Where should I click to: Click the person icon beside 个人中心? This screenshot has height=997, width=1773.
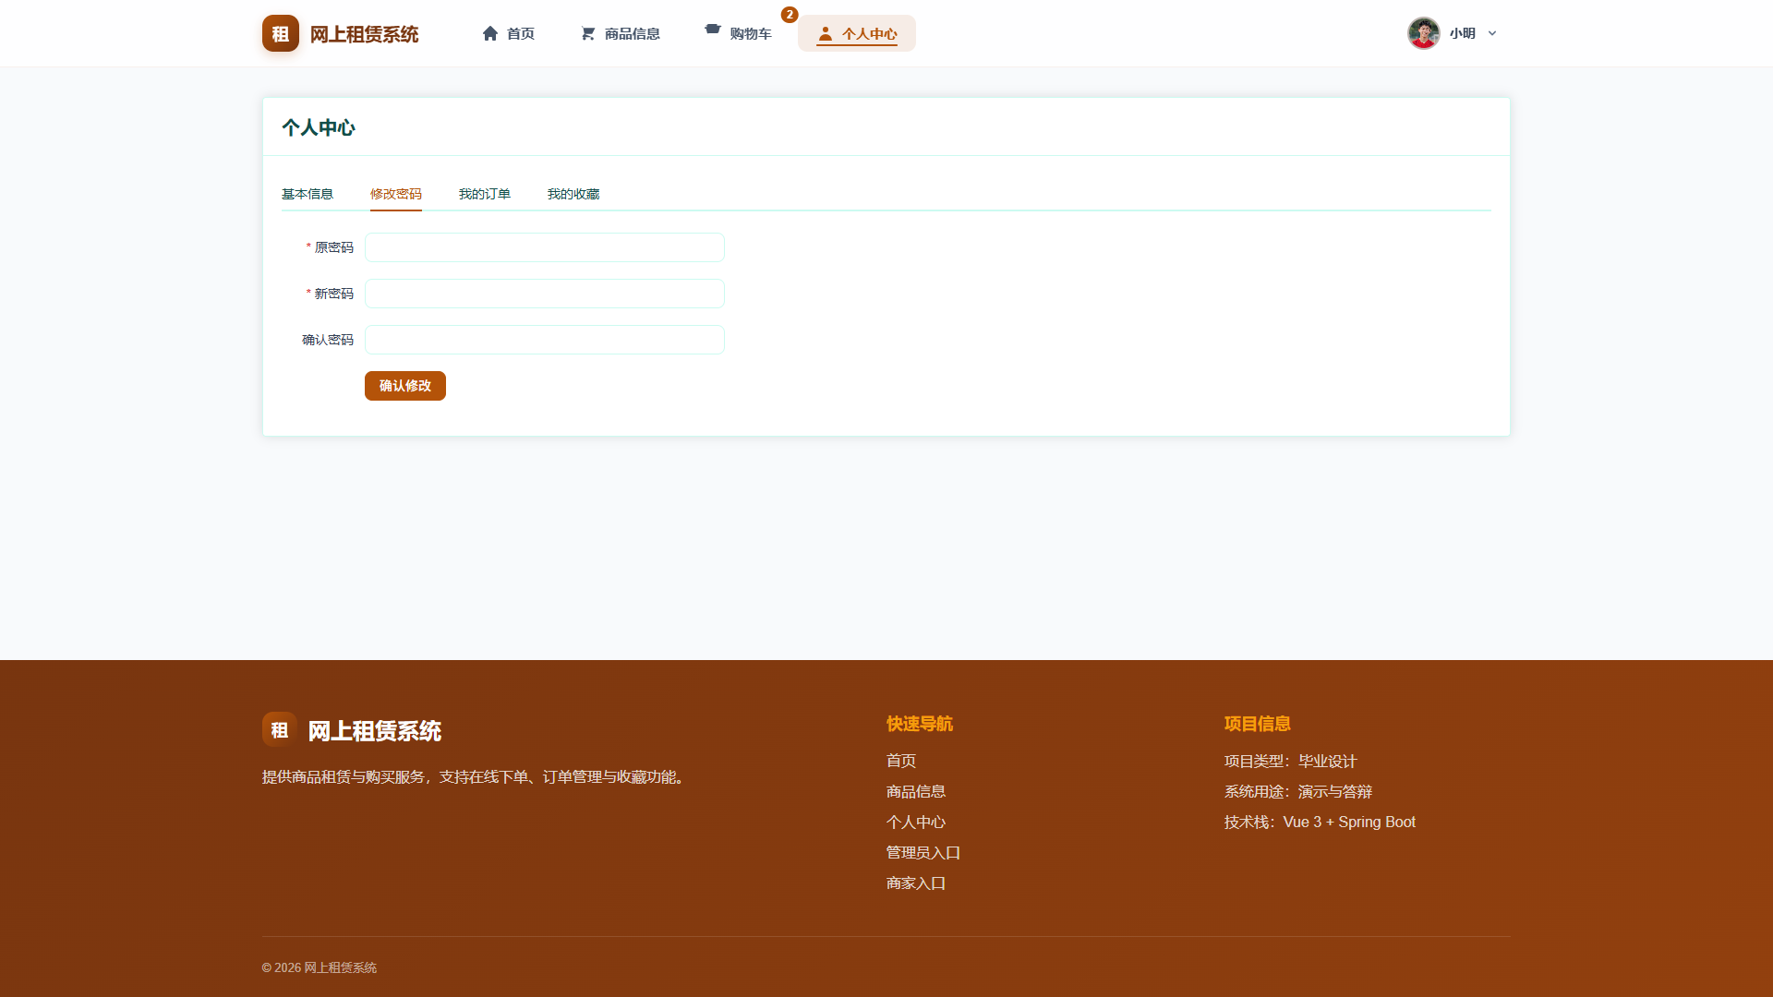click(826, 33)
